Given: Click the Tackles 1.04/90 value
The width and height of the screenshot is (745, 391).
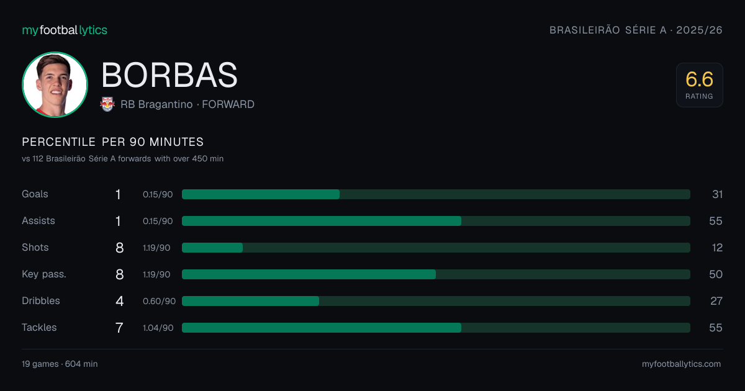Looking at the screenshot, I should pyautogui.click(x=158, y=328).
